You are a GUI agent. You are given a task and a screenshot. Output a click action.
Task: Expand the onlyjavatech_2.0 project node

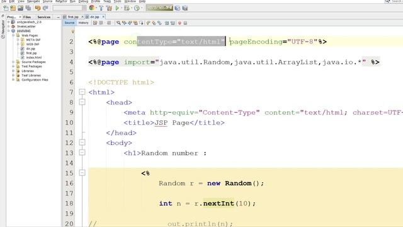click(x=9, y=22)
